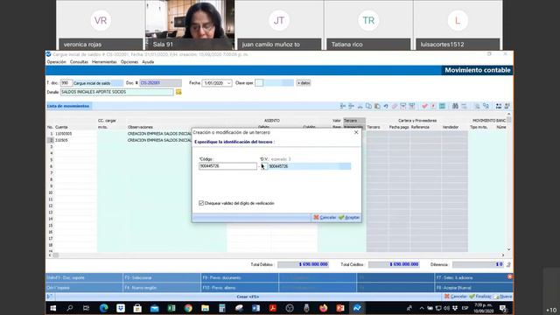Click Cancelar in the bottom status bar
The image size is (560, 315).
tap(455, 297)
